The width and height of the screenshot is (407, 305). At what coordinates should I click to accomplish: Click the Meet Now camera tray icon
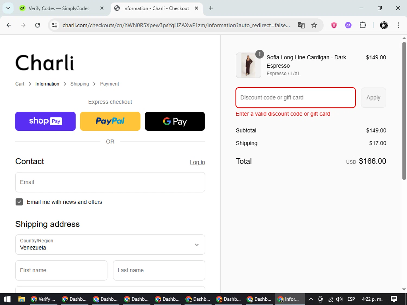320,299
